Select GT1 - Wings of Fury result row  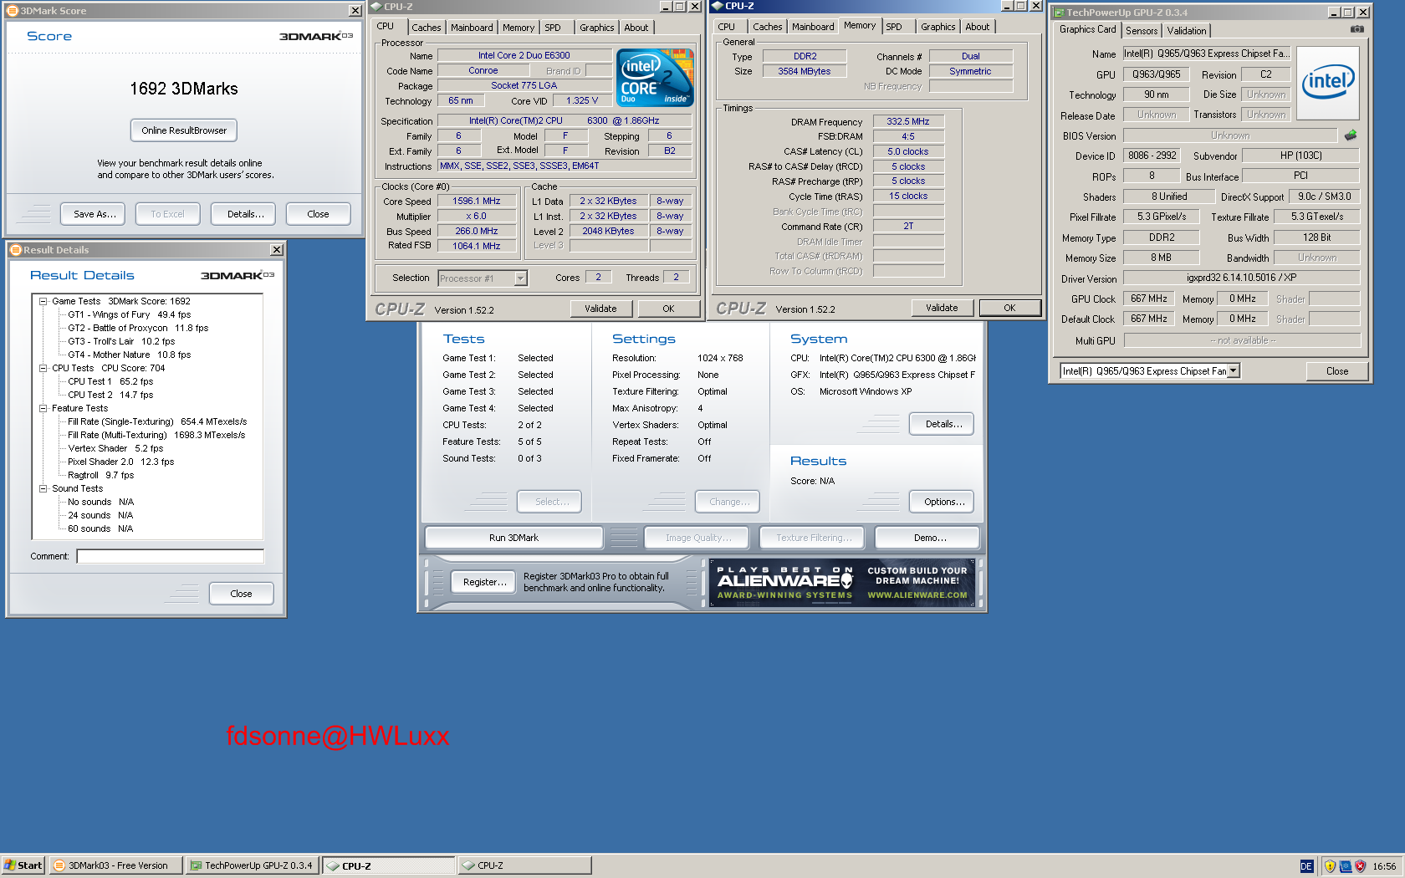coord(129,314)
